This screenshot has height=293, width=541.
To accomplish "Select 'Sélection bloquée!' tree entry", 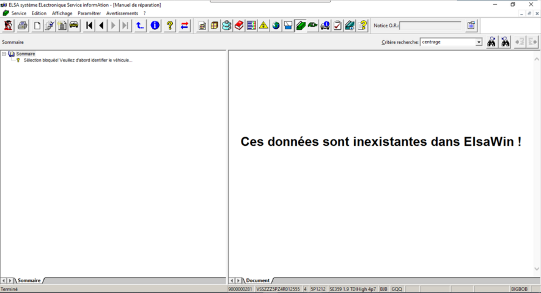I will point(78,60).
